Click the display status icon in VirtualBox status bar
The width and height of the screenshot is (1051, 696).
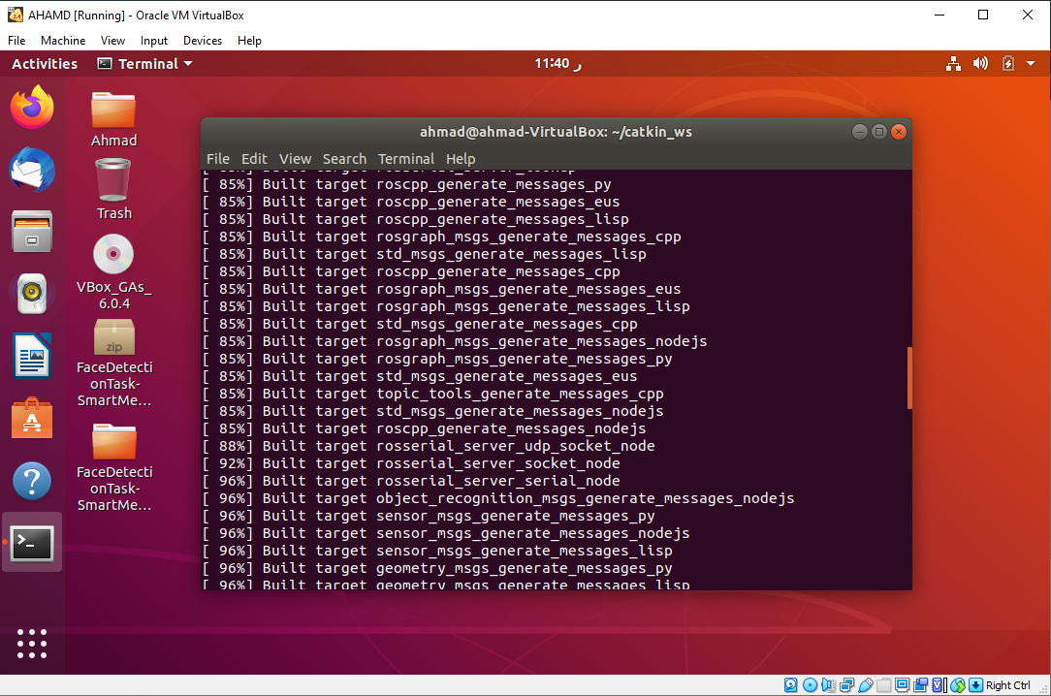tap(900, 684)
